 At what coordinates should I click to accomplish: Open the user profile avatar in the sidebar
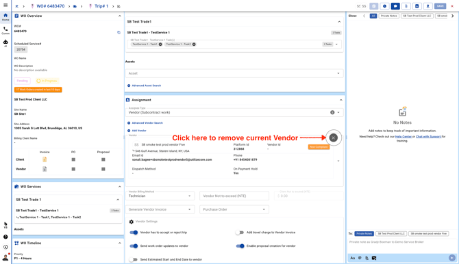pyautogui.click(x=5, y=257)
